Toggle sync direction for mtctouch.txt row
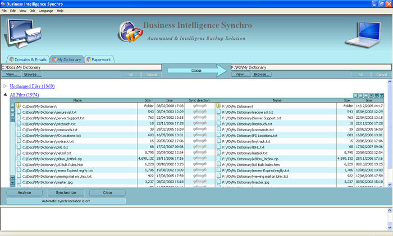The width and height of the screenshot is (393, 236). click(200, 123)
